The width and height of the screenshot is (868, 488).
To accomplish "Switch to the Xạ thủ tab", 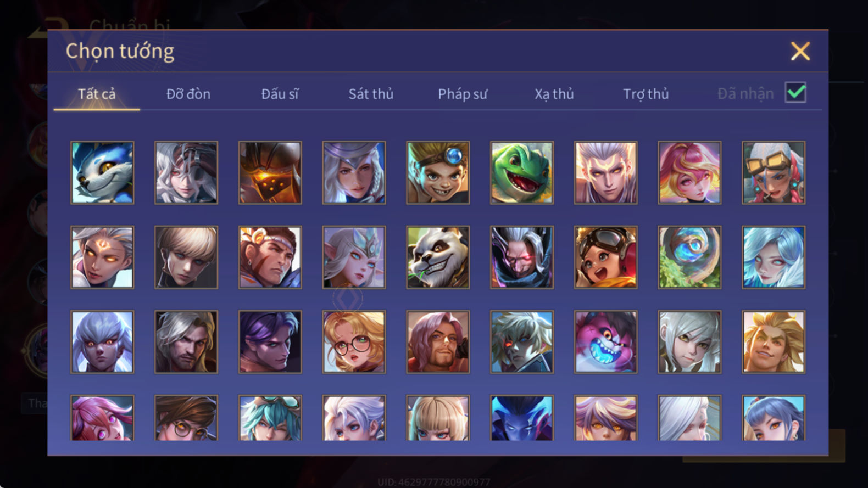I will click(554, 94).
